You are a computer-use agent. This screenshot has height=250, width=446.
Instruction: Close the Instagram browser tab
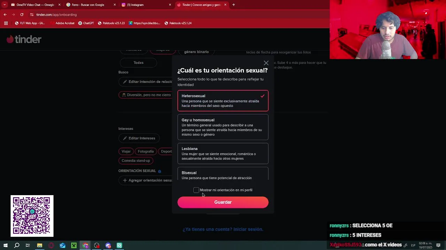point(170,5)
